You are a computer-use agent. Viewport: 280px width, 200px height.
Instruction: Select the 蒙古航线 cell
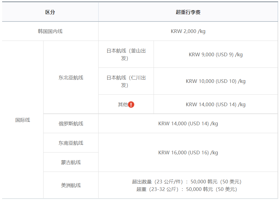click(71, 162)
